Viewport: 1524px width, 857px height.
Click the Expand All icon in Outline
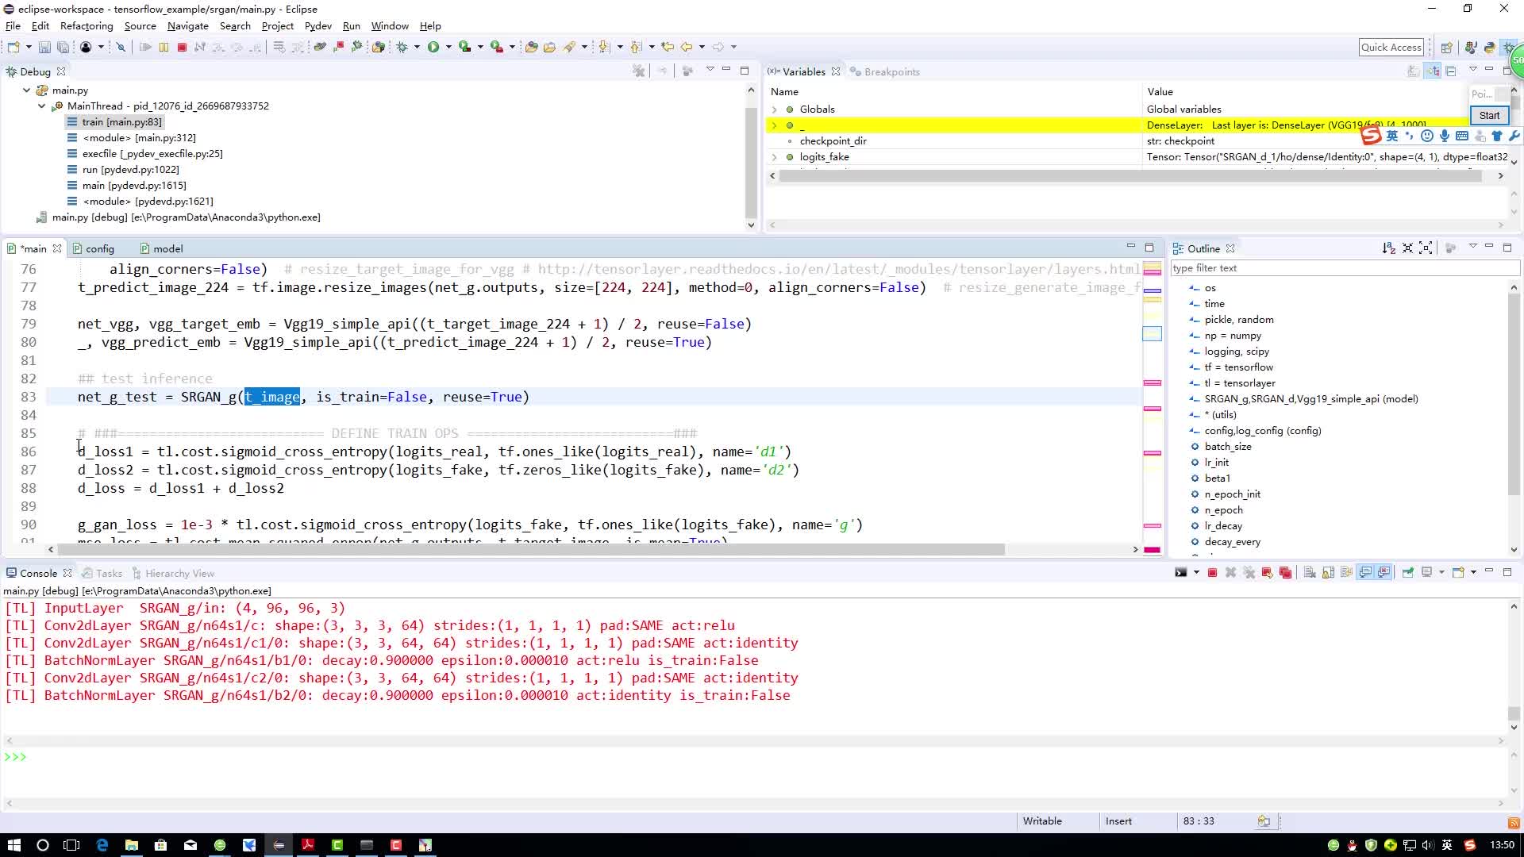(x=1426, y=248)
